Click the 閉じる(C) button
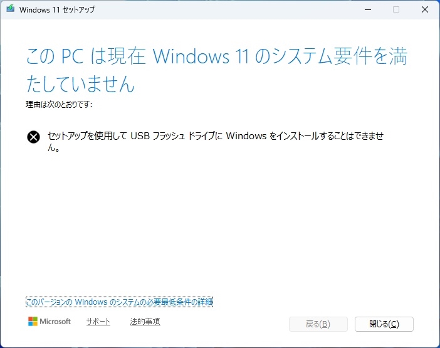The height and width of the screenshot is (348, 440). [384, 324]
